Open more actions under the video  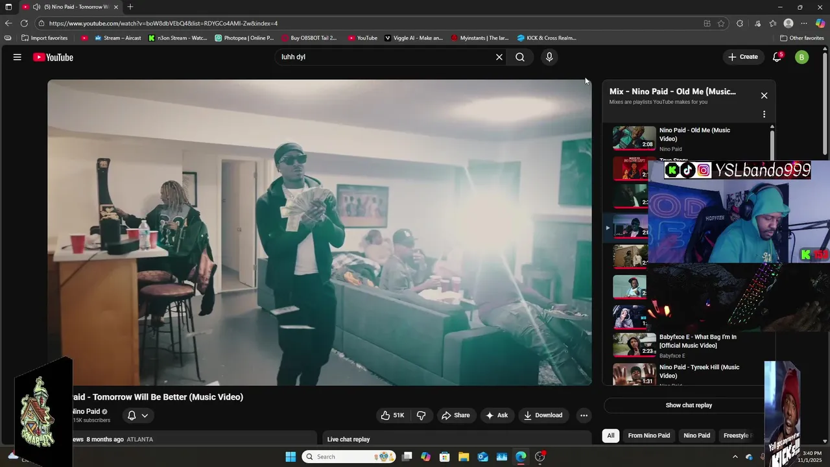(x=584, y=415)
